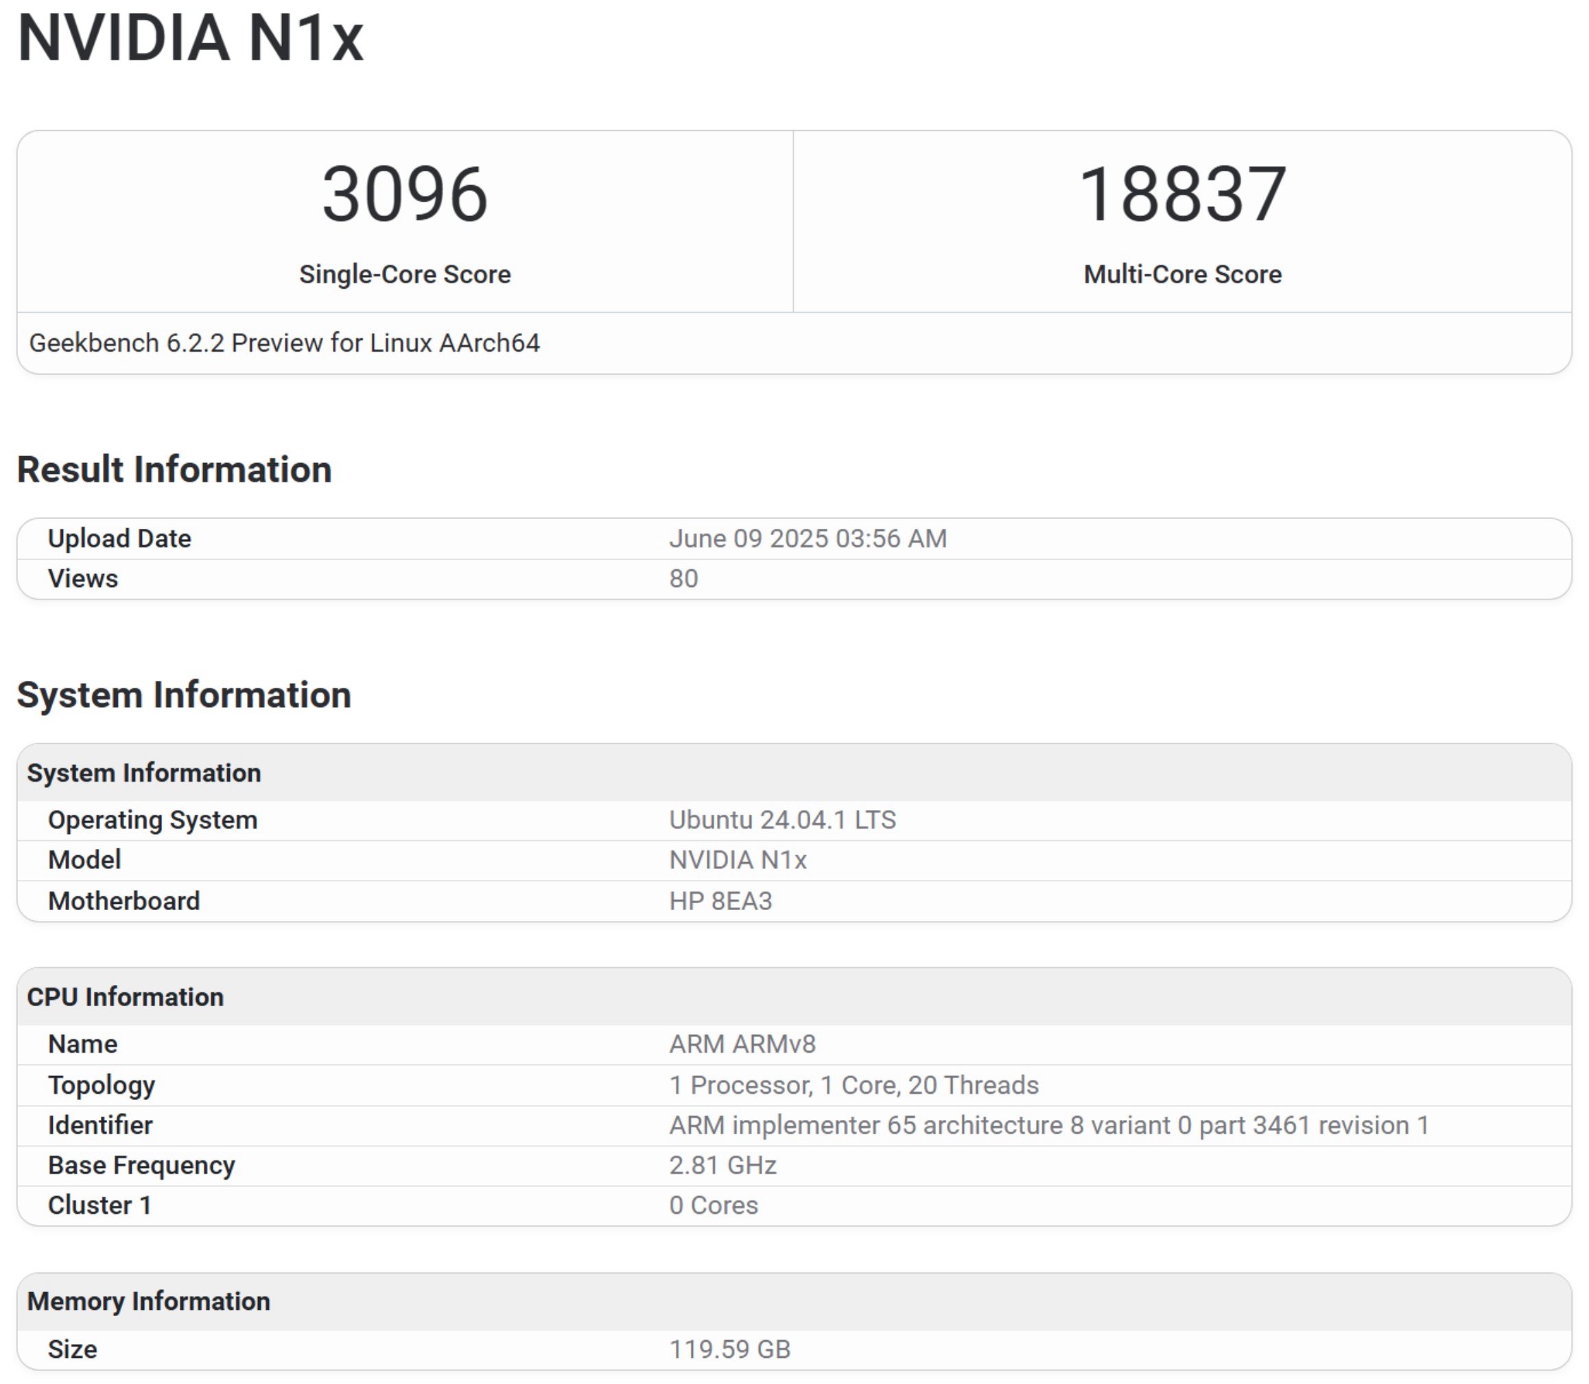The height and width of the screenshot is (1384, 1589).
Task: Click the Topology row showing 20 Threads
Action: click(852, 1084)
